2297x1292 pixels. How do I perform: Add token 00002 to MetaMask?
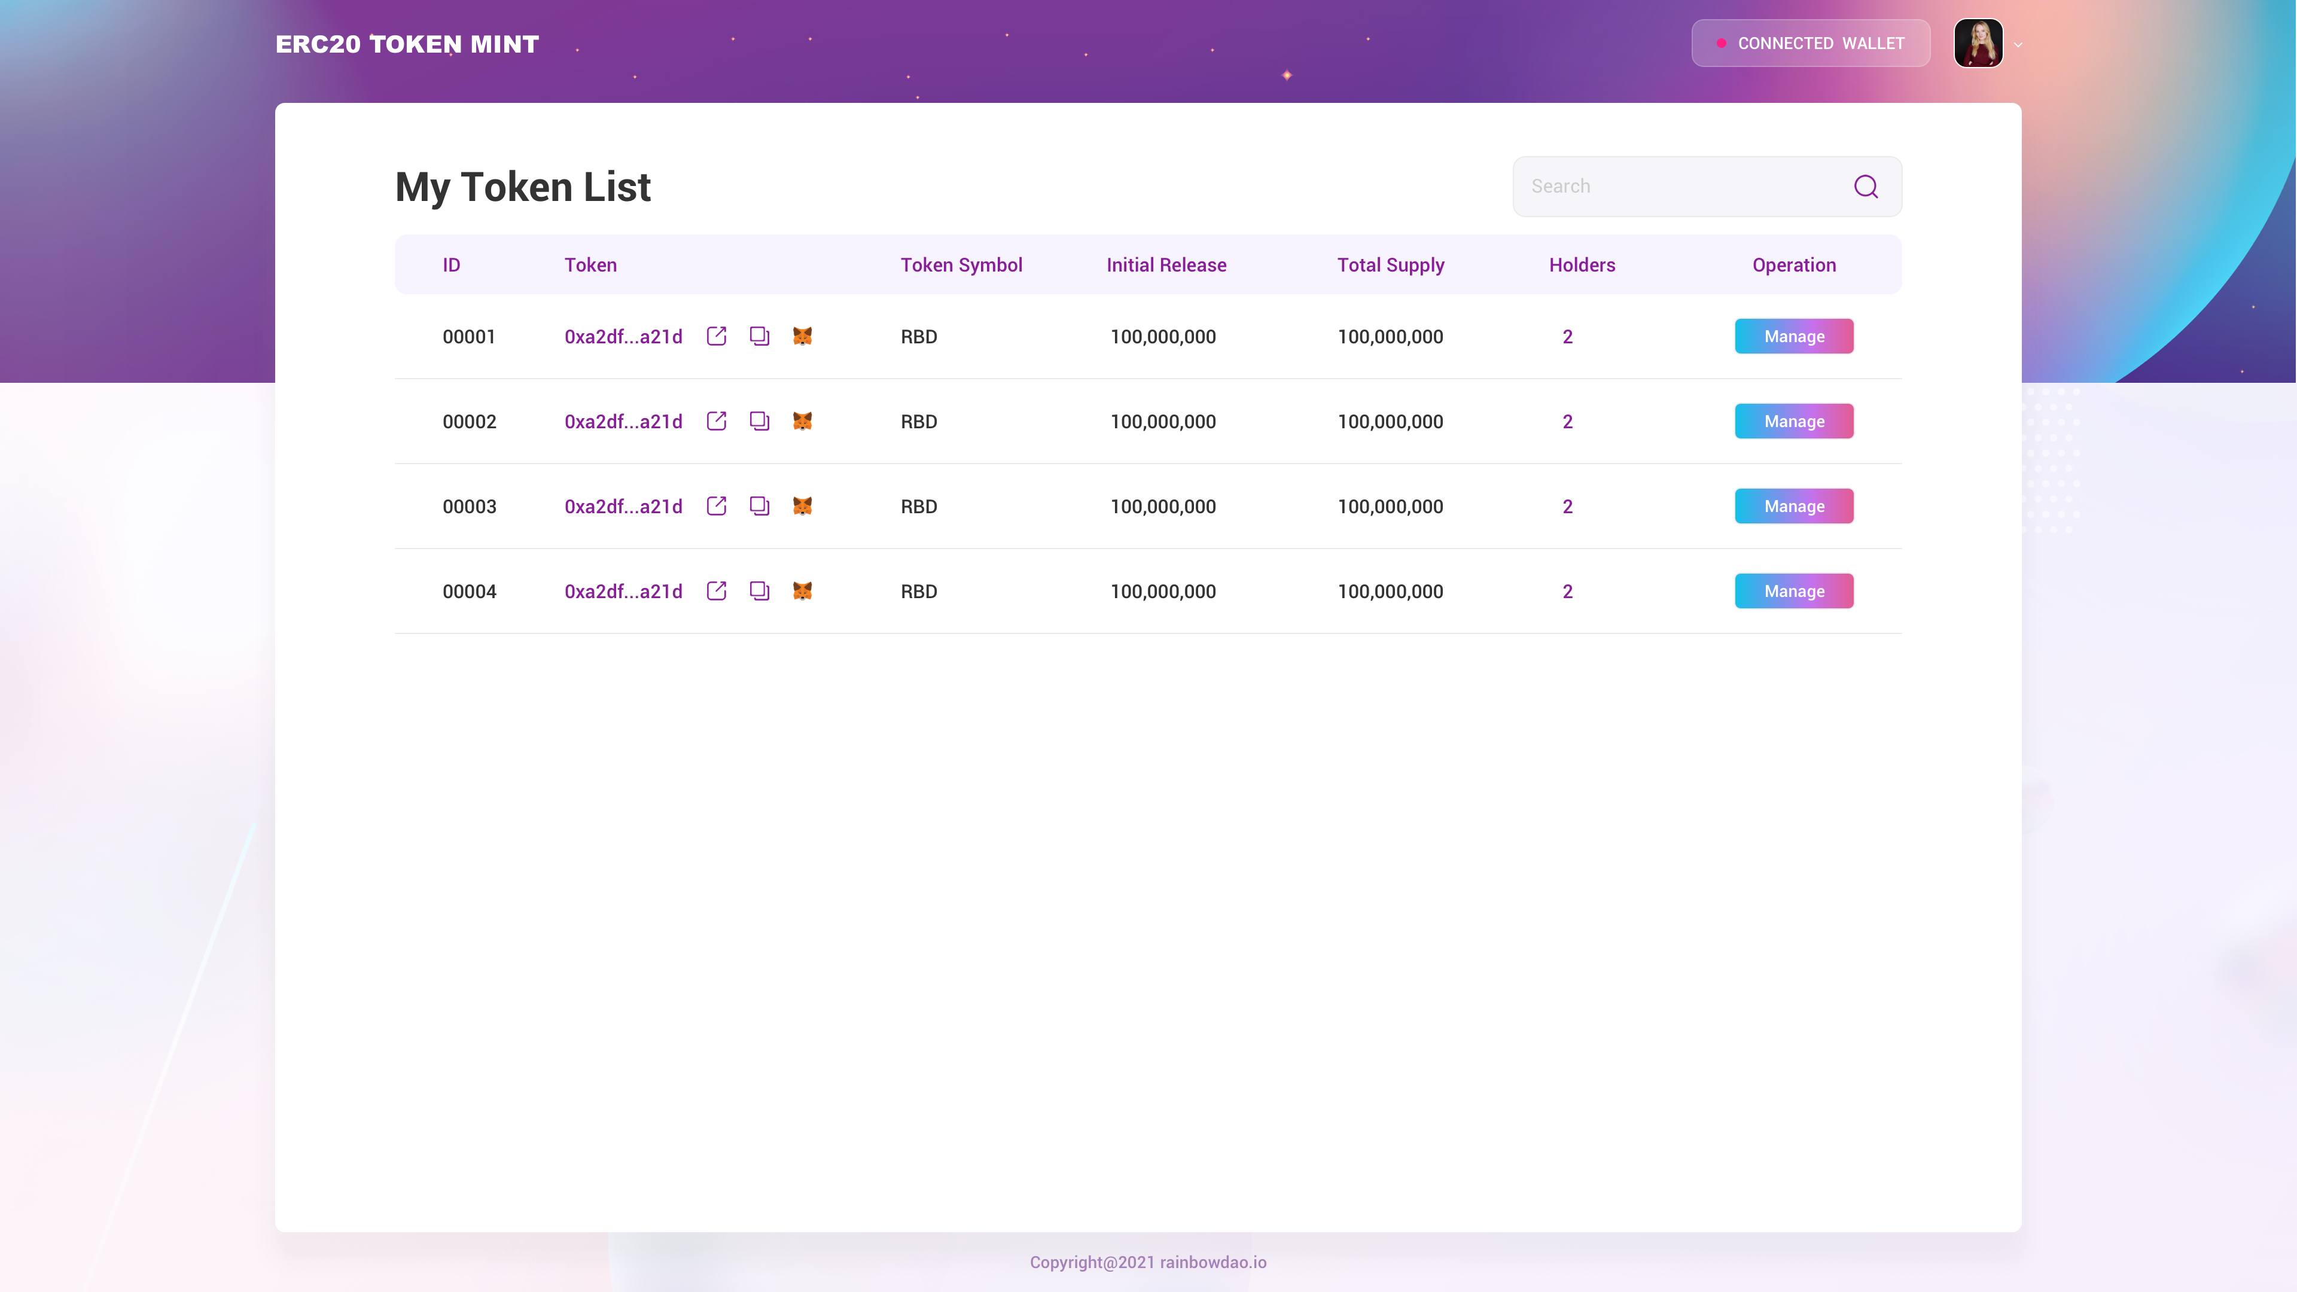click(802, 421)
